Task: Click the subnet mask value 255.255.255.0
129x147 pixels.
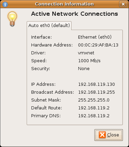Action: (94, 100)
